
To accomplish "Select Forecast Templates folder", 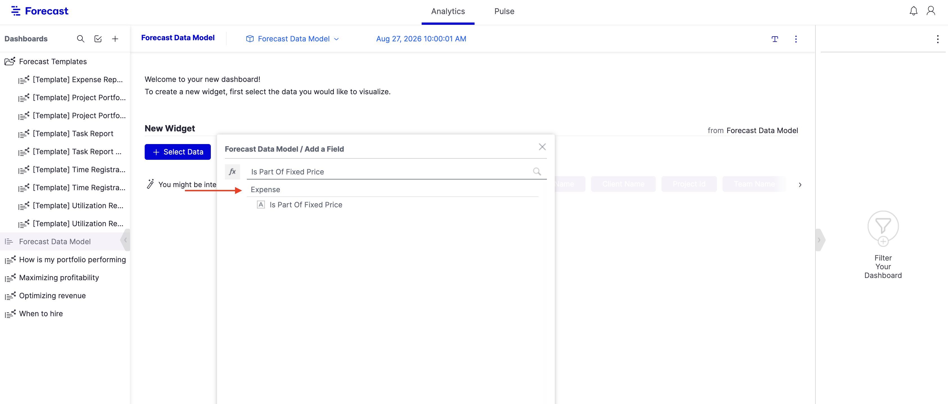I will tap(53, 61).
